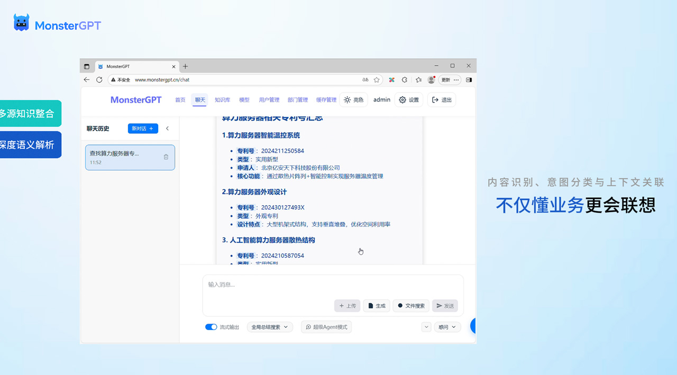This screenshot has width=677, height=375.
Task: Bookmark page with the star icon
Action: click(x=377, y=80)
